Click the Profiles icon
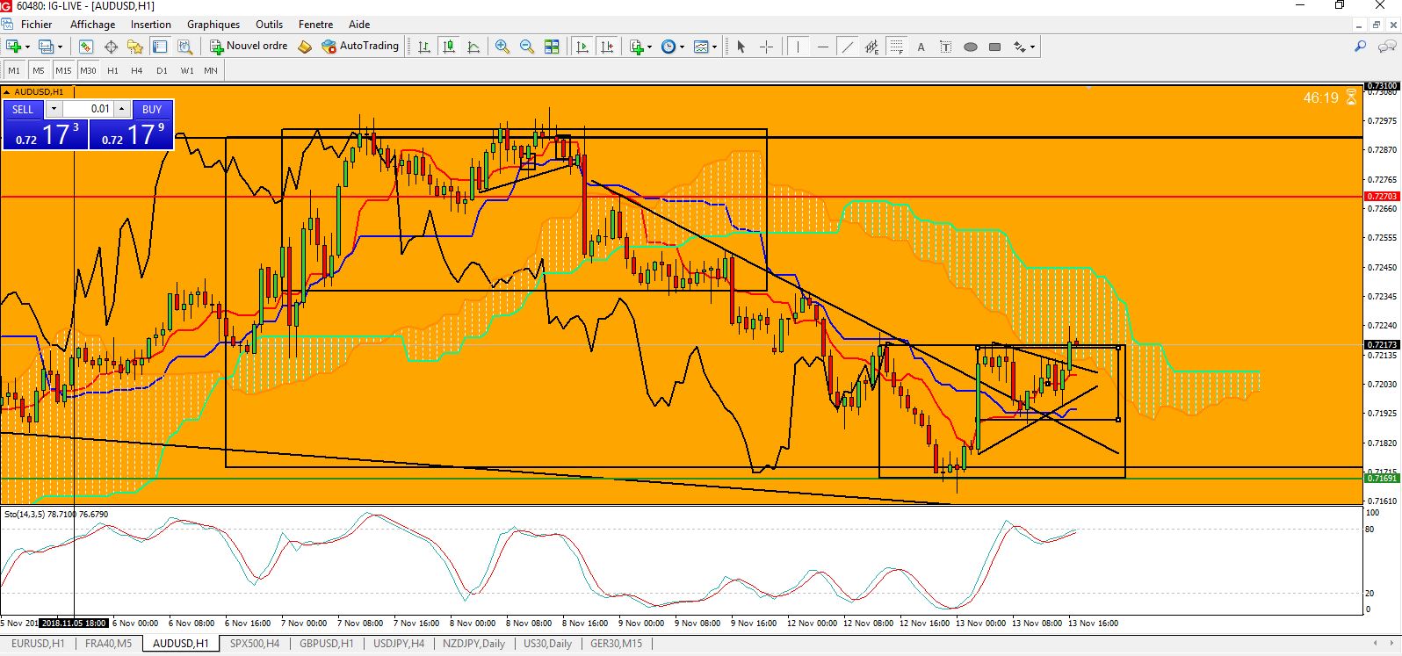The image size is (1402, 656). click(x=47, y=47)
